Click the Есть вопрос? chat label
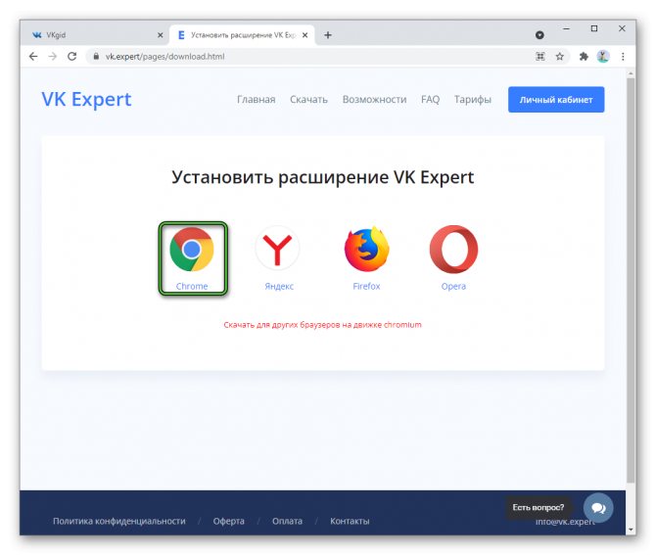The width and height of the screenshot is (656, 555). [x=539, y=508]
